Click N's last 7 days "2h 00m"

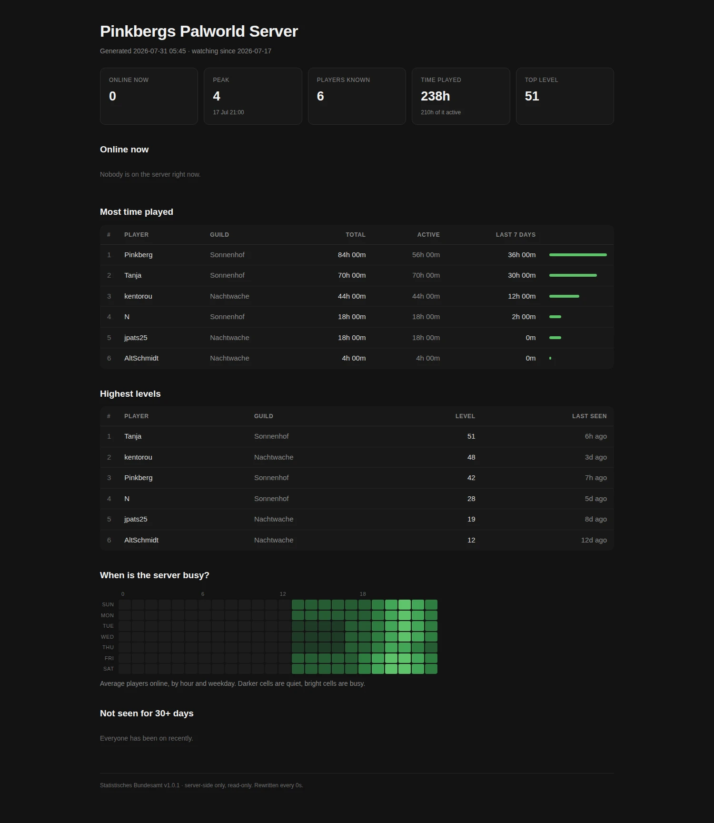[524, 317]
